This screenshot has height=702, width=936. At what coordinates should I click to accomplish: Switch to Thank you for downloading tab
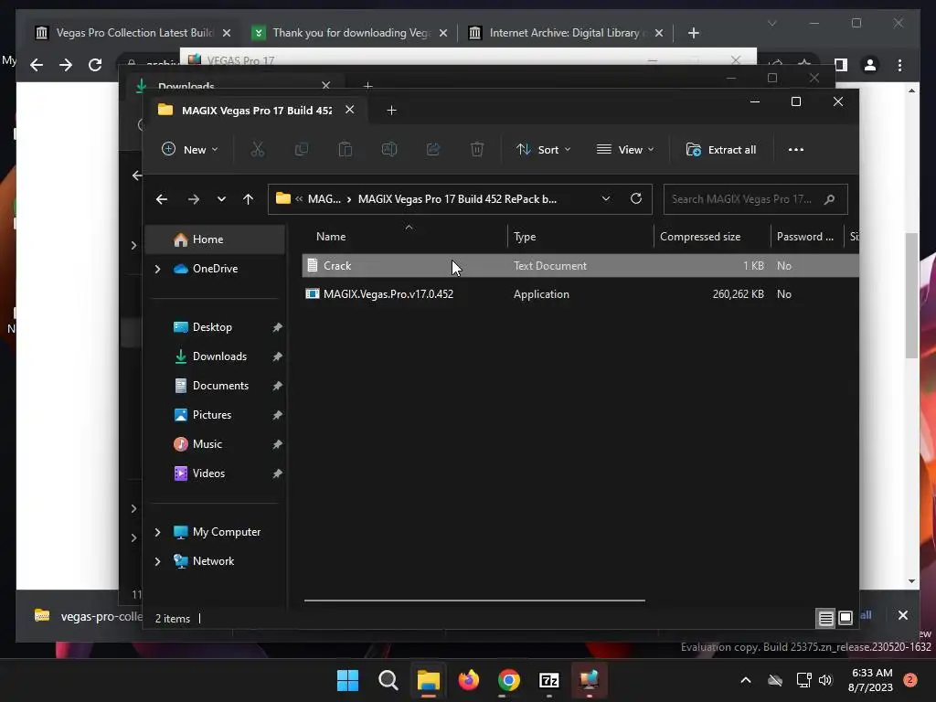pyautogui.click(x=351, y=33)
